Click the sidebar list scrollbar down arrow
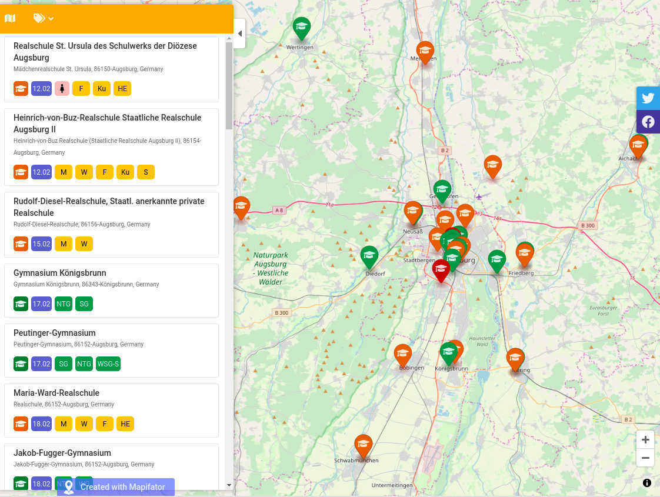The image size is (660, 497). click(x=229, y=485)
